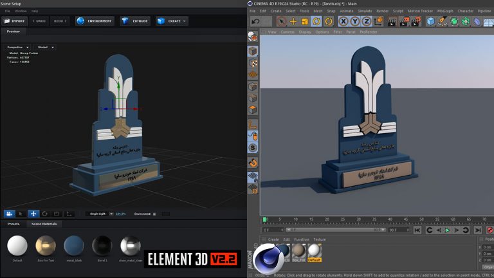Viewport: 494px width, 278px height.
Task: Toggle Enable Snap magnet icon
Action: [x=253, y=163]
